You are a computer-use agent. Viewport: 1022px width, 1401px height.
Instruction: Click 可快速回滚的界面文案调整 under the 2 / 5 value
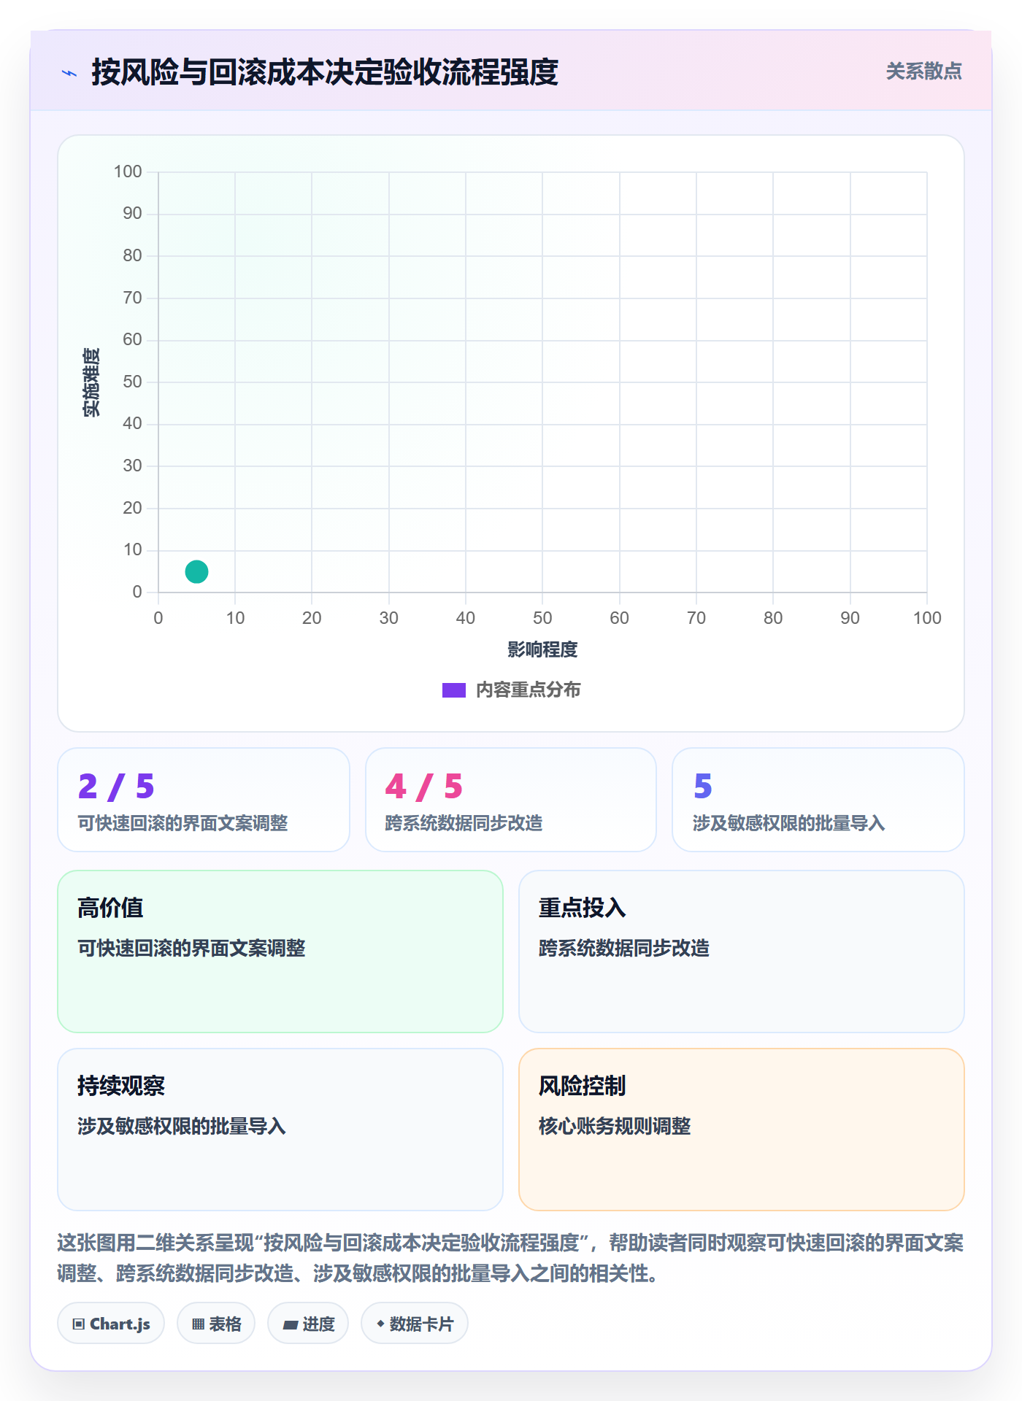click(x=183, y=823)
